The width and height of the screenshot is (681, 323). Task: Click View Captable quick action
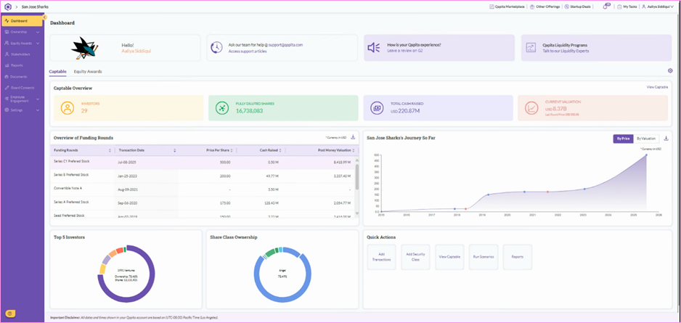449,257
